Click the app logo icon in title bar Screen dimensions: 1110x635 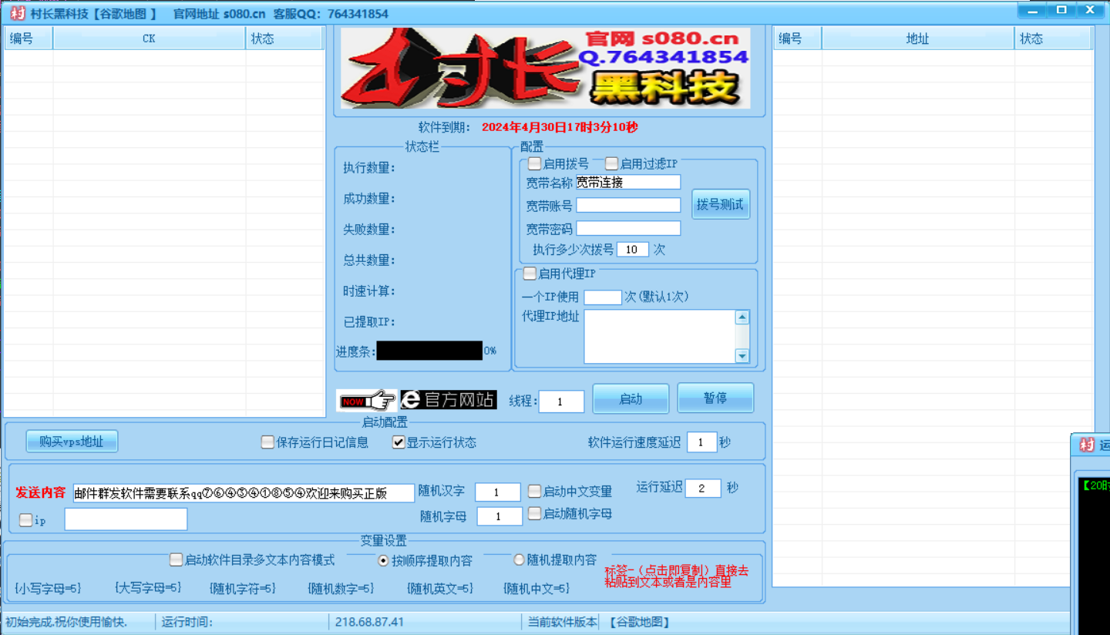(x=17, y=13)
